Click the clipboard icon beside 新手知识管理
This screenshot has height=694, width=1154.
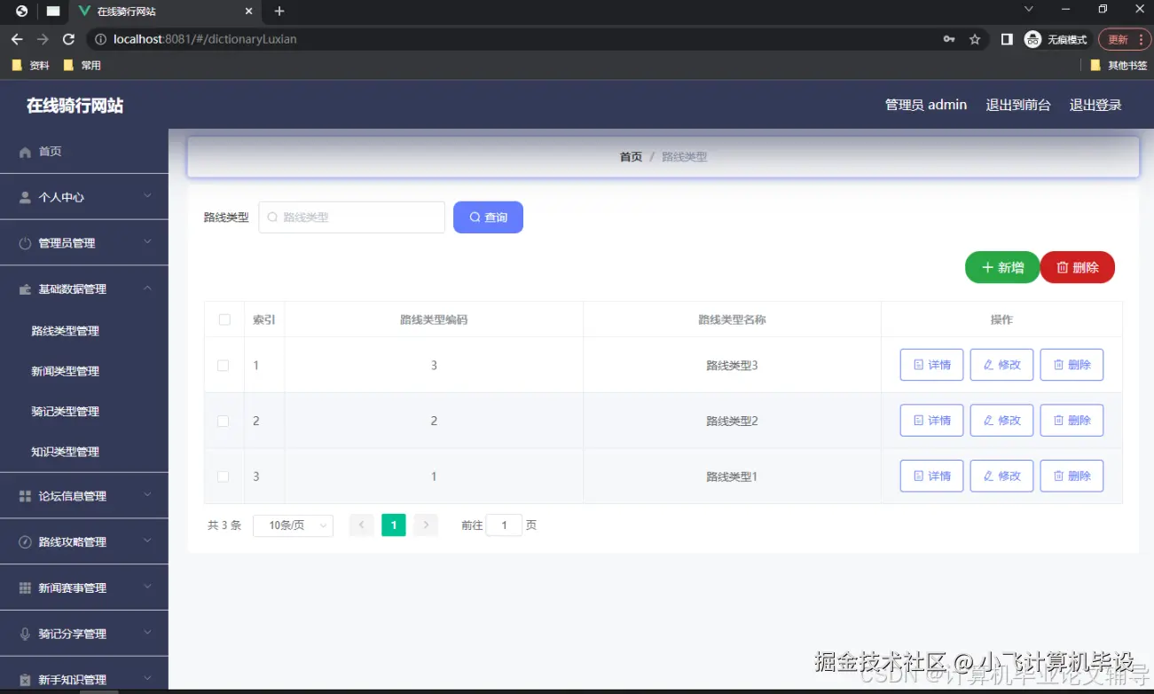pyautogui.click(x=25, y=680)
